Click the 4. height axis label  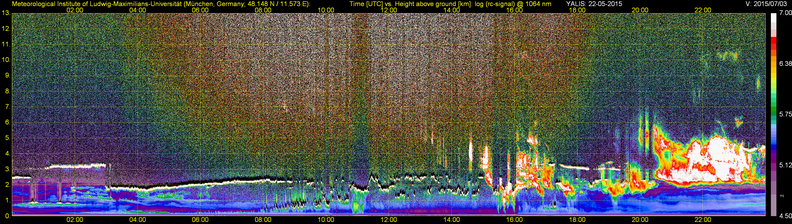[x=7, y=154]
